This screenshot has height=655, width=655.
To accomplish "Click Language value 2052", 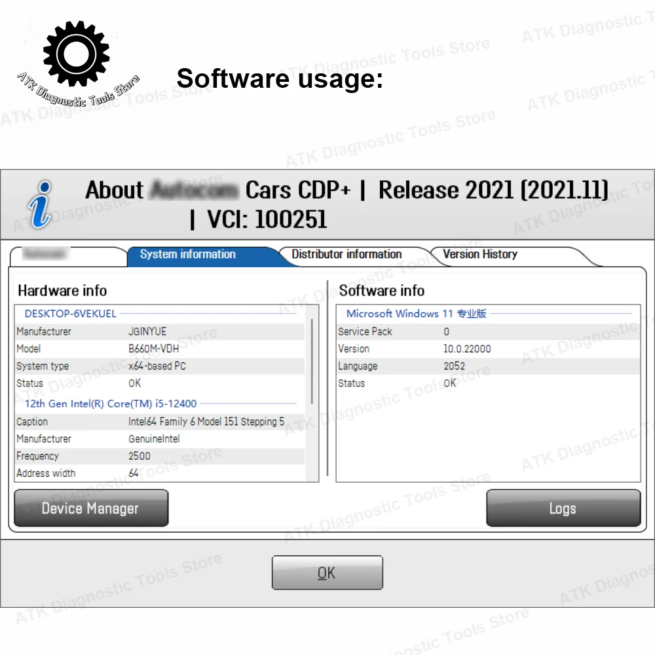I will click(455, 366).
